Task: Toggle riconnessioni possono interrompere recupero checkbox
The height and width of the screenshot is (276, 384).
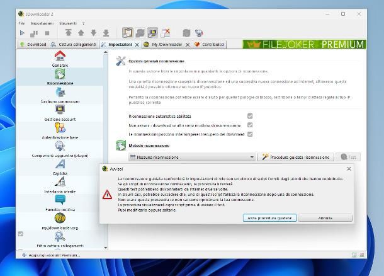Action: [250, 134]
